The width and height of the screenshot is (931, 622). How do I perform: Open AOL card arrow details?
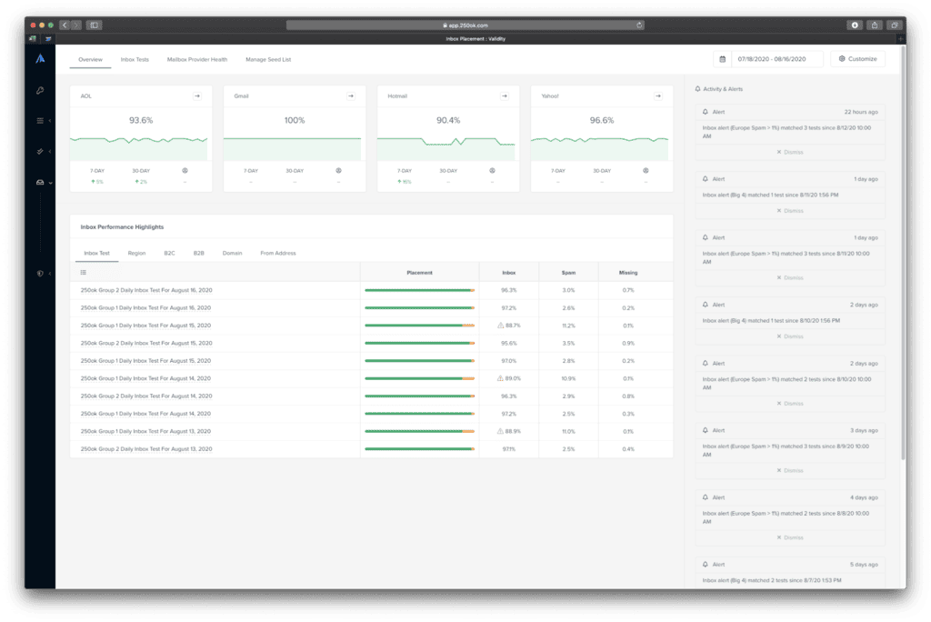coord(197,95)
